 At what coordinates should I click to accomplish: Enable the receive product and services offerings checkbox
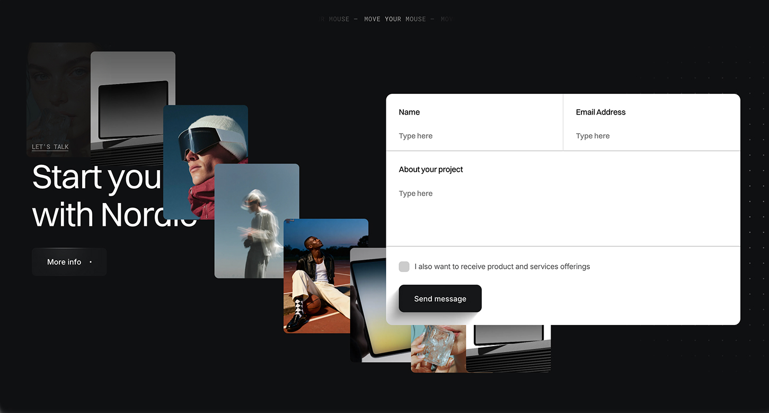(404, 267)
